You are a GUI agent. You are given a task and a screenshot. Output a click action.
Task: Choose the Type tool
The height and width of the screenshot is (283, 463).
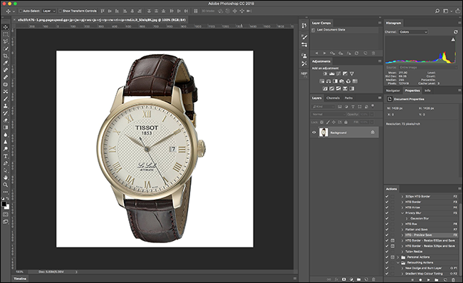point(6,156)
